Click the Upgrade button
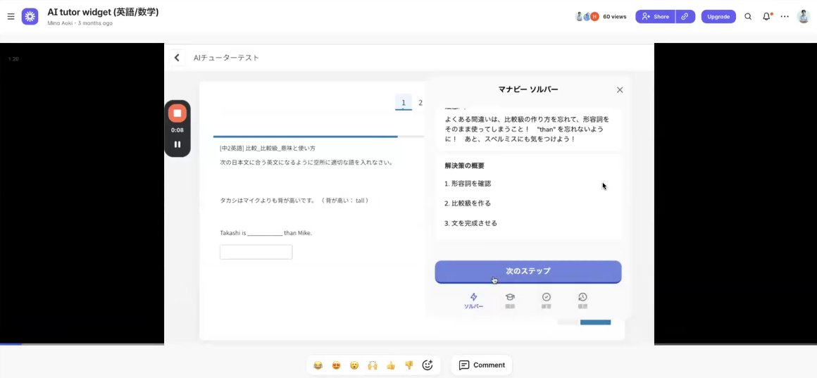Image resolution: width=817 pixels, height=378 pixels. coord(718,16)
